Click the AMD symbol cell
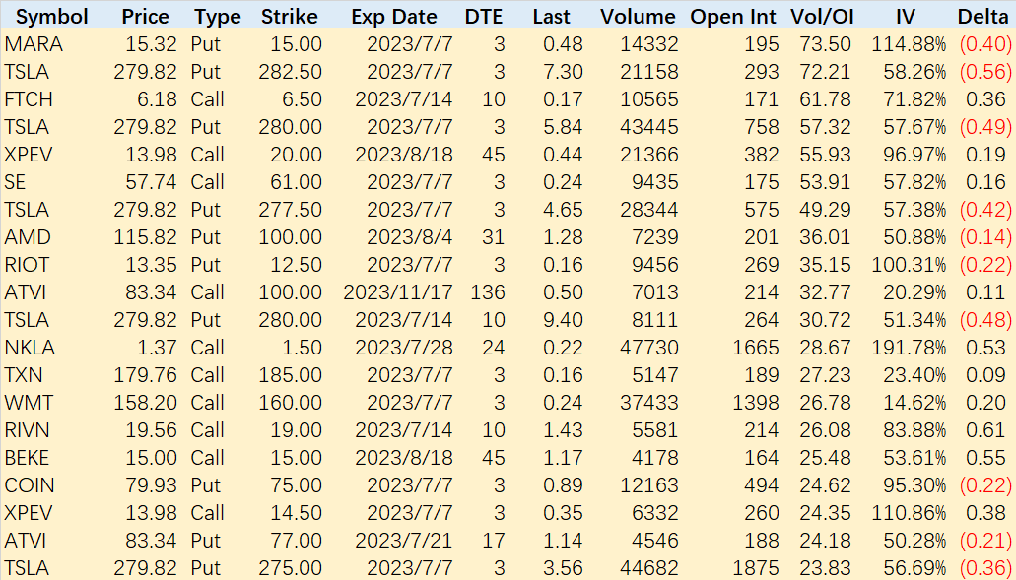Image resolution: width=1016 pixels, height=580 pixels. (x=28, y=237)
